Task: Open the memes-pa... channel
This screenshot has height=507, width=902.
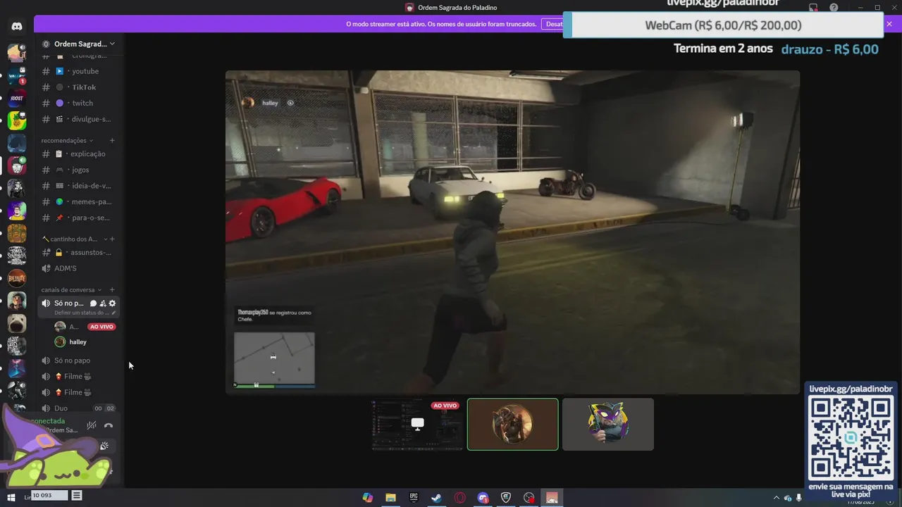Action: tap(79, 201)
